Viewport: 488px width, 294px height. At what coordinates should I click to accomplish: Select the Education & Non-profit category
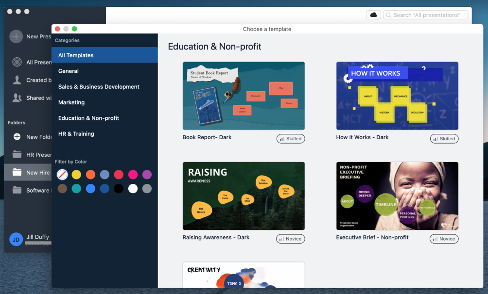(105, 118)
